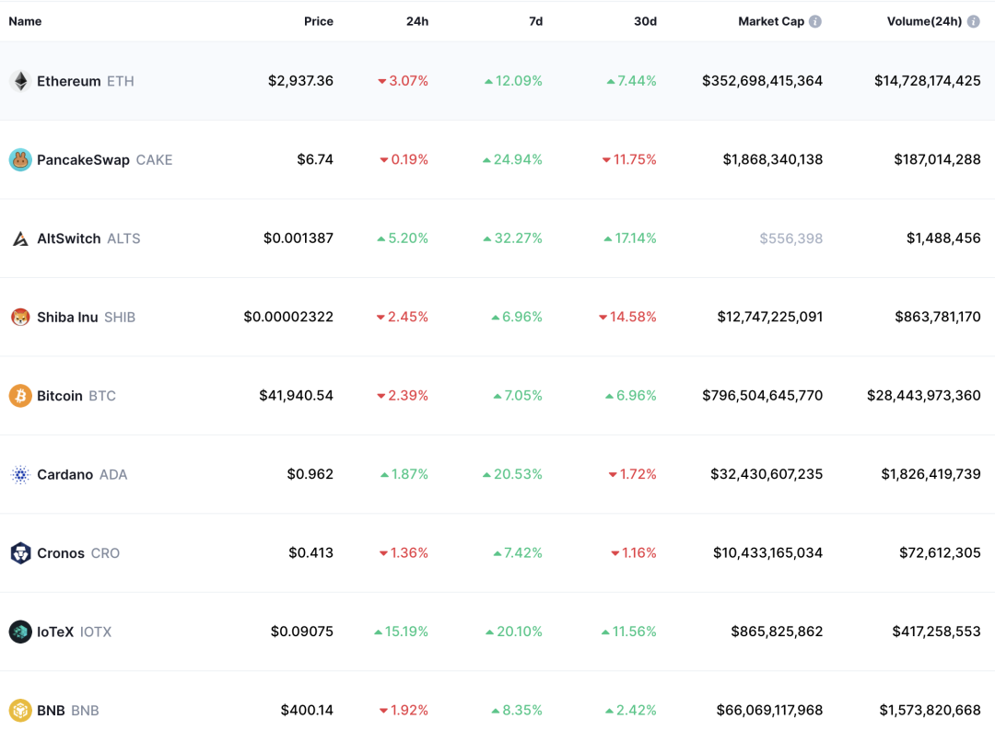Click the BTC ticker symbol
Screen dimensions: 995x731
coord(102,396)
